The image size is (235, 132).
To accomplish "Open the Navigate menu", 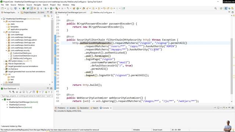I will [37, 5].
